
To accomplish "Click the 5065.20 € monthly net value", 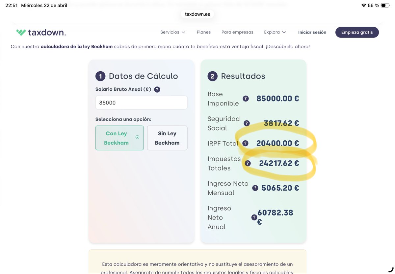I will pos(280,188).
